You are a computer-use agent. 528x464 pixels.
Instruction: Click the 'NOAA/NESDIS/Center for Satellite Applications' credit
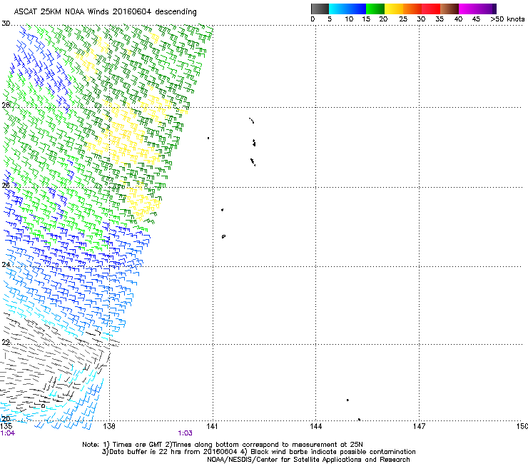coord(285,460)
